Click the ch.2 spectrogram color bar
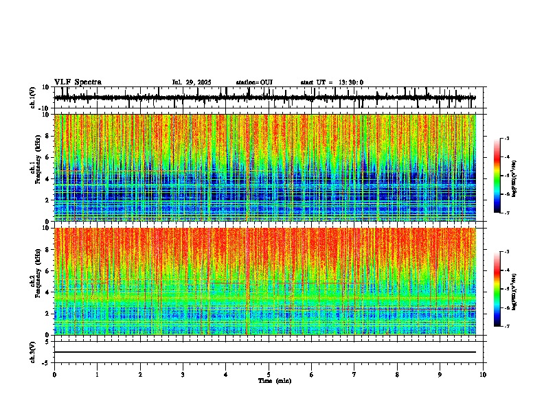544x420 pixels. (x=497, y=289)
